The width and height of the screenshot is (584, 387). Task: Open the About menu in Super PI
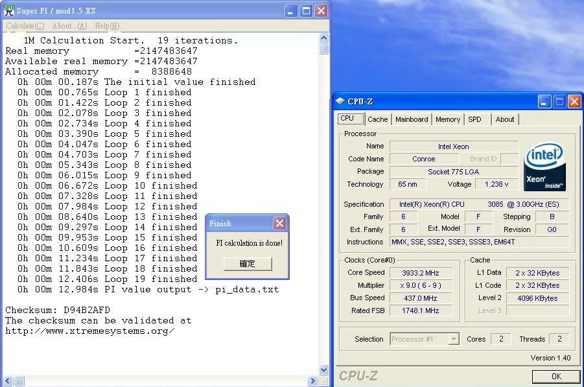click(x=69, y=26)
